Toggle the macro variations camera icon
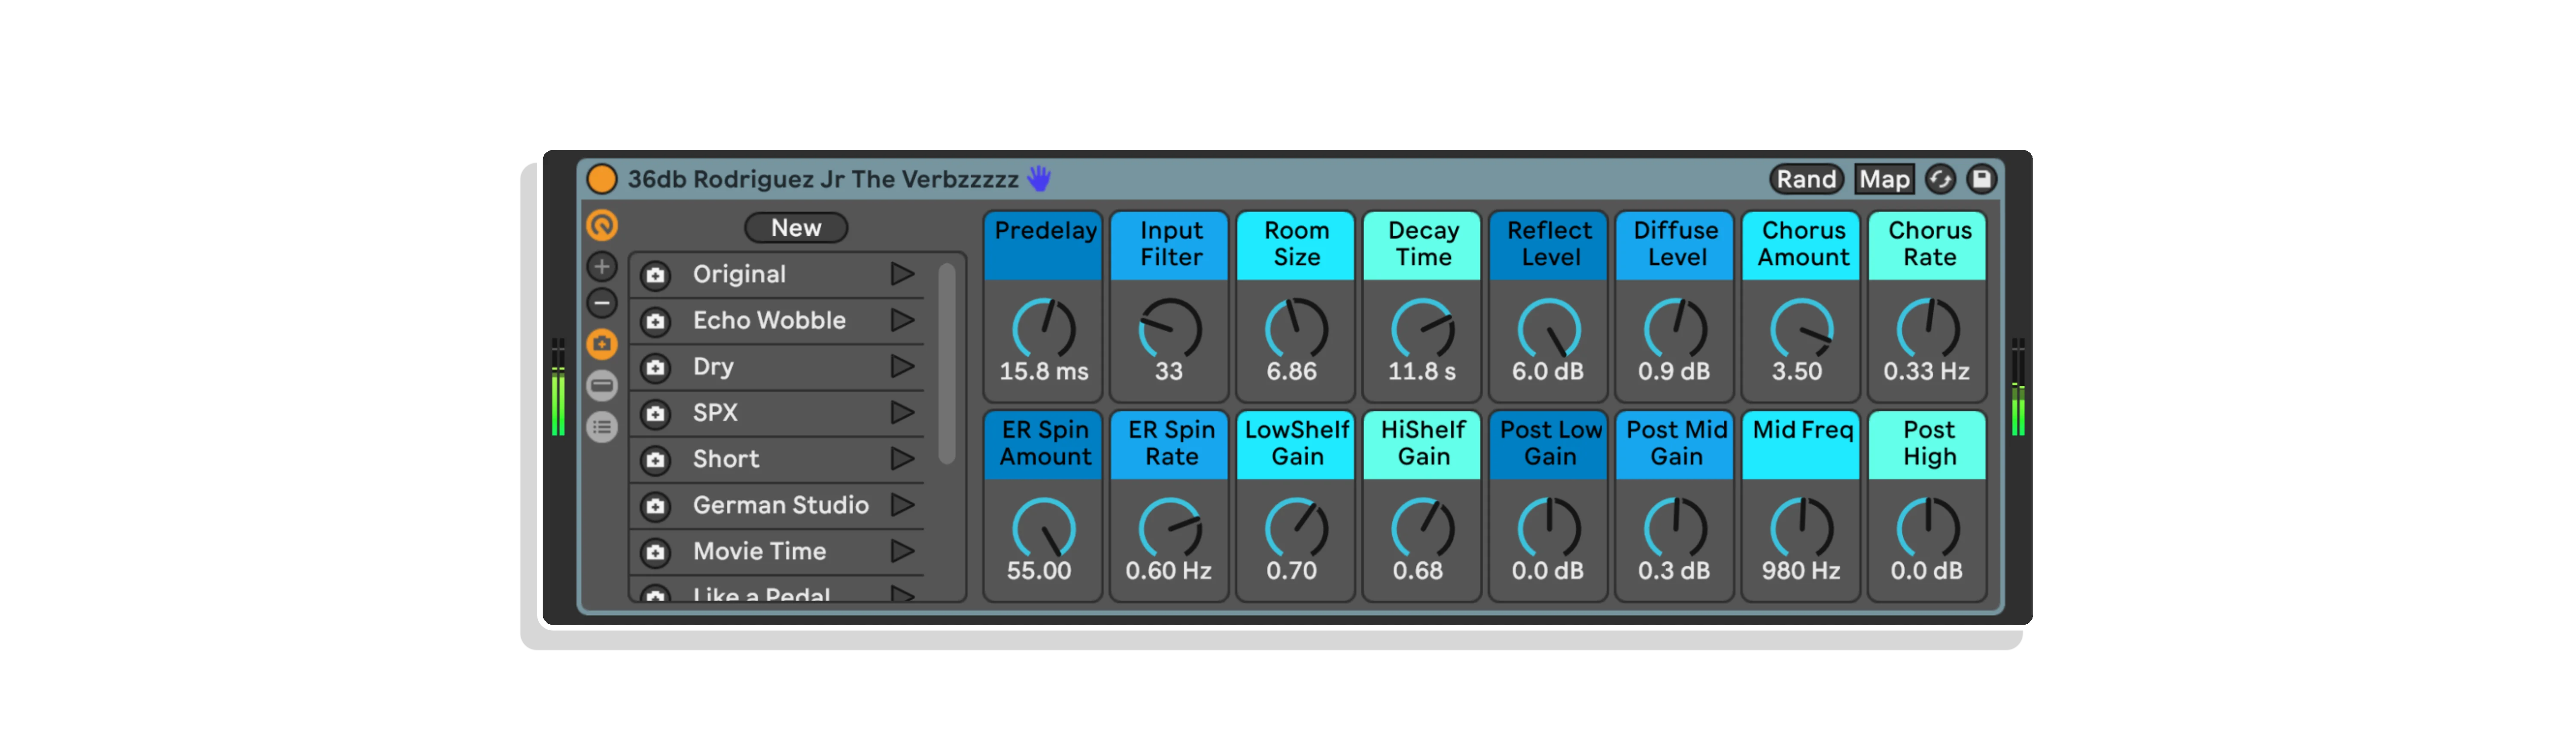2576x739 pixels. 602,345
